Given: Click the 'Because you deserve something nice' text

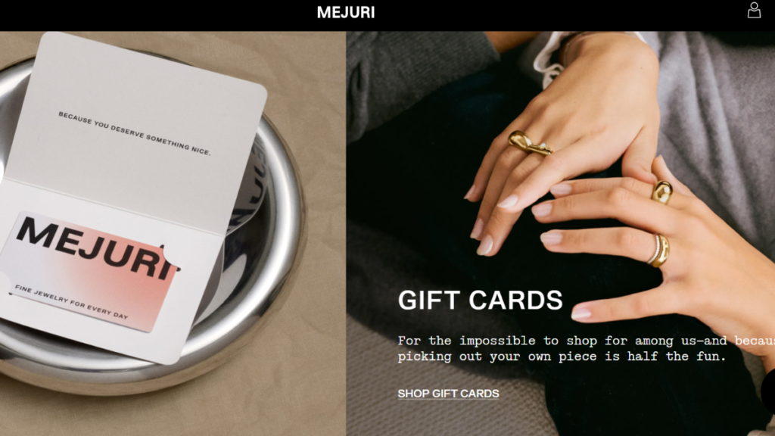Looking at the screenshot, I should tap(135, 133).
